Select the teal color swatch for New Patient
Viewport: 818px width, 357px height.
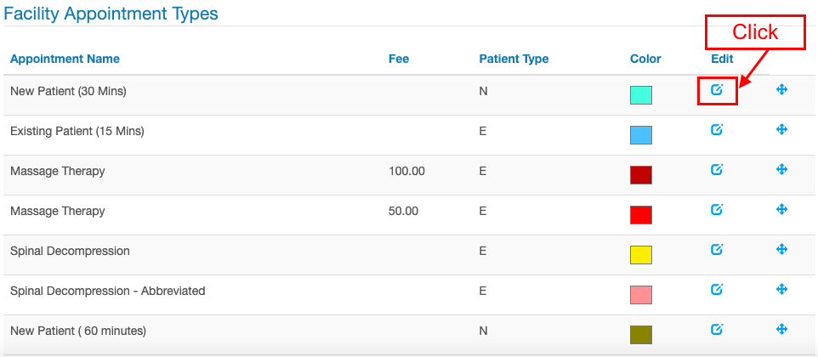[640, 95]
